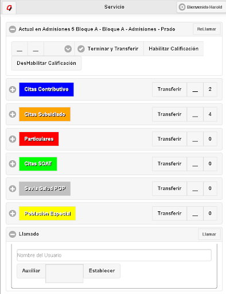Click Habilitar Calificación

(174, 49)
